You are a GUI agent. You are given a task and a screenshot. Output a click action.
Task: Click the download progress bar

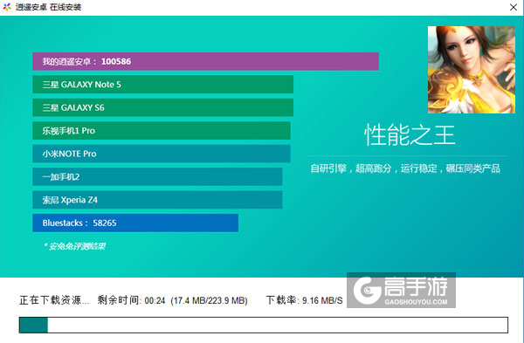click(264, 325)
